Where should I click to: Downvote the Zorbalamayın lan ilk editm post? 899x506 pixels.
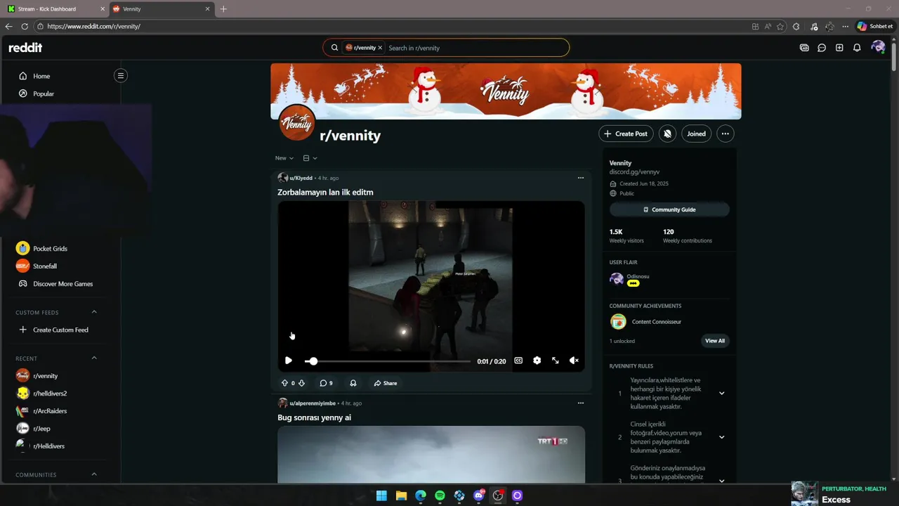[x=301, y=383]
